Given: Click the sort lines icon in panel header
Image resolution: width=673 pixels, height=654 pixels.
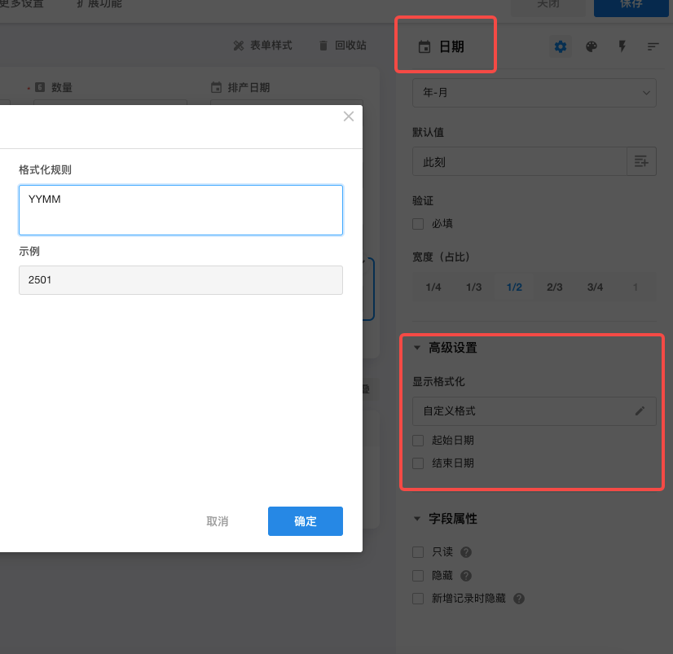Looking at the screenshot, I should (x=653, y=46).
